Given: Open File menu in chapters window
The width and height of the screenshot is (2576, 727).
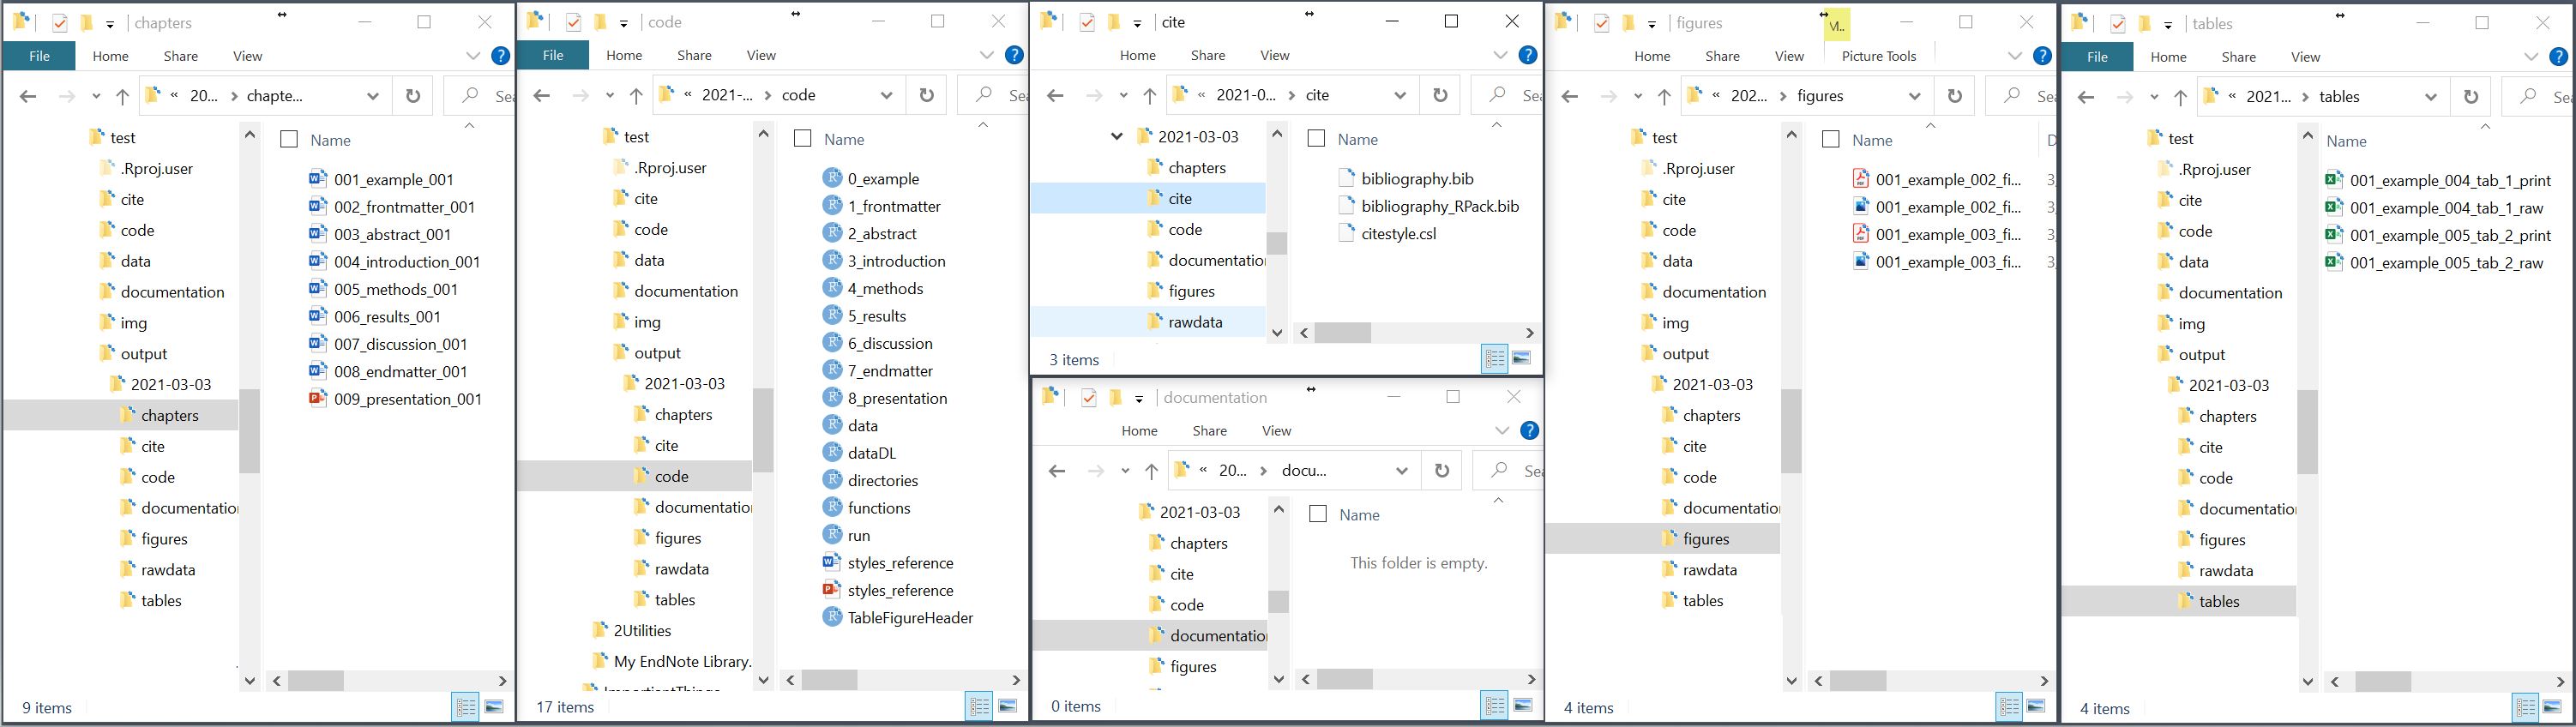Looking at the screenshot, I should pyautogui.click(x=39, y=56).
